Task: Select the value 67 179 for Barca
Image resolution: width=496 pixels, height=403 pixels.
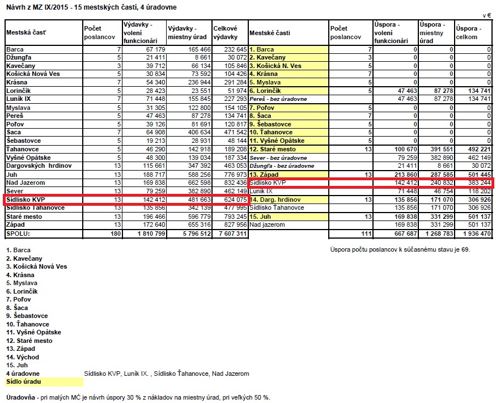Action: (x=155, y=49)
